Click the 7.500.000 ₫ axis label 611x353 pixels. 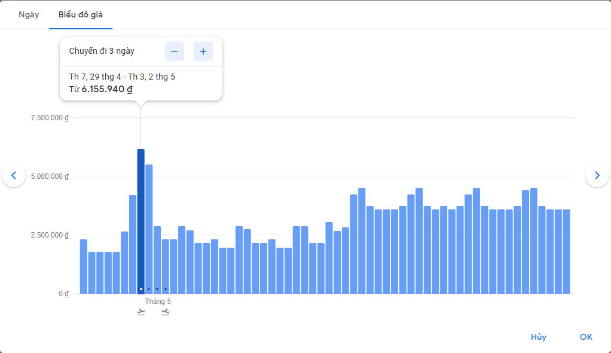[50, 118]
